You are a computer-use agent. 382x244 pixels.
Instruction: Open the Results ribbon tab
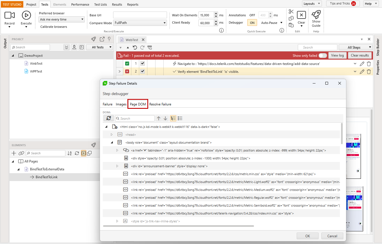[117, 4]
